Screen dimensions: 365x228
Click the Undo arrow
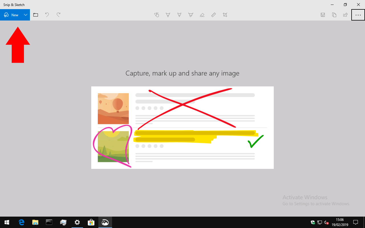pyautogui.click(x=47, y=15)
